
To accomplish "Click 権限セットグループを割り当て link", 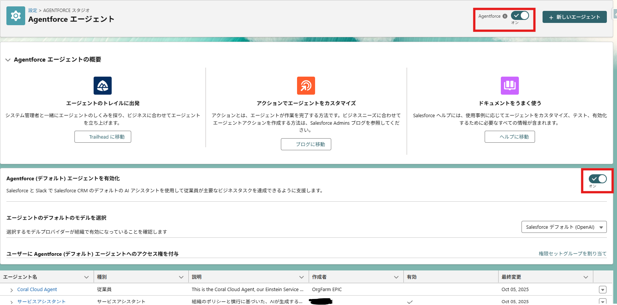I will pyautogui.click(x=572, y=254).
